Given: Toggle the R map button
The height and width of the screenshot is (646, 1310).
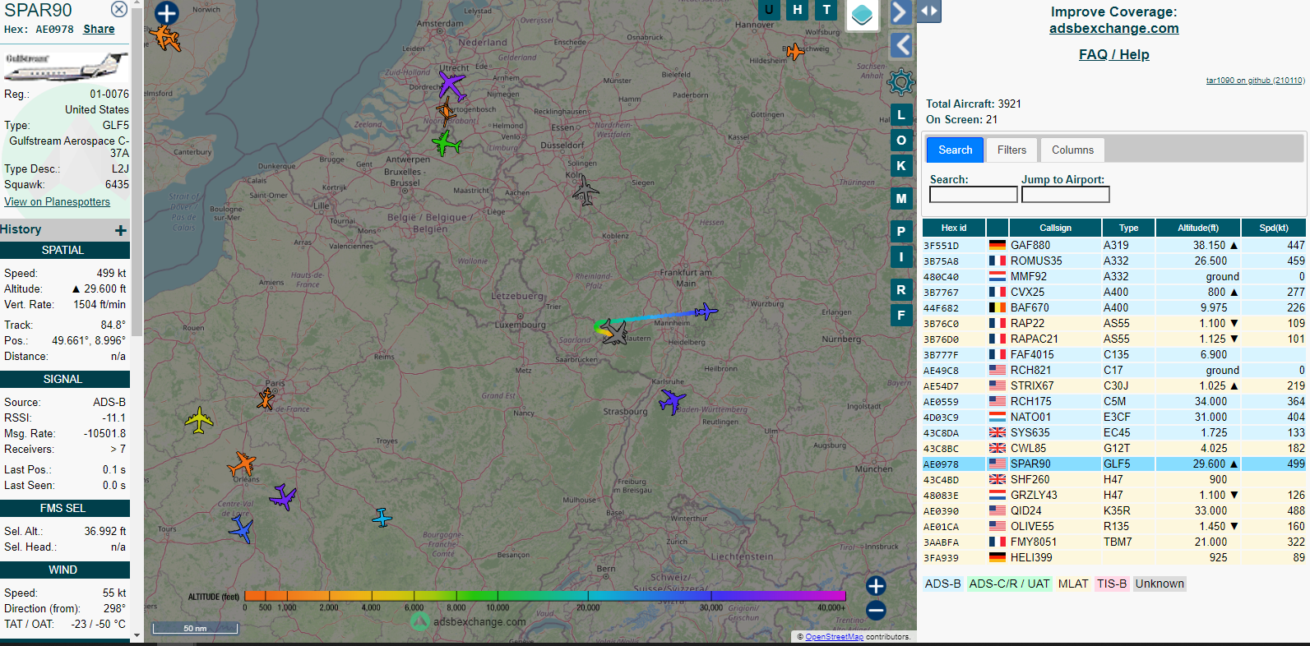Looking at the screenshot, I should pos(901,290).
